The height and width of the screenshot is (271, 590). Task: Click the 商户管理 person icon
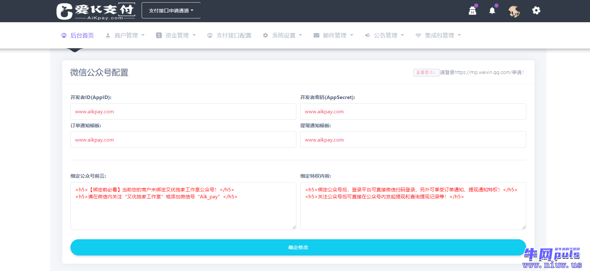click(x=108, y=35)
